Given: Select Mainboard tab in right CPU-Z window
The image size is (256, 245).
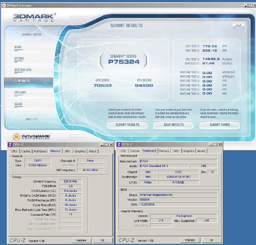Looking at the screenshot, I should click(x=149, y=151).
